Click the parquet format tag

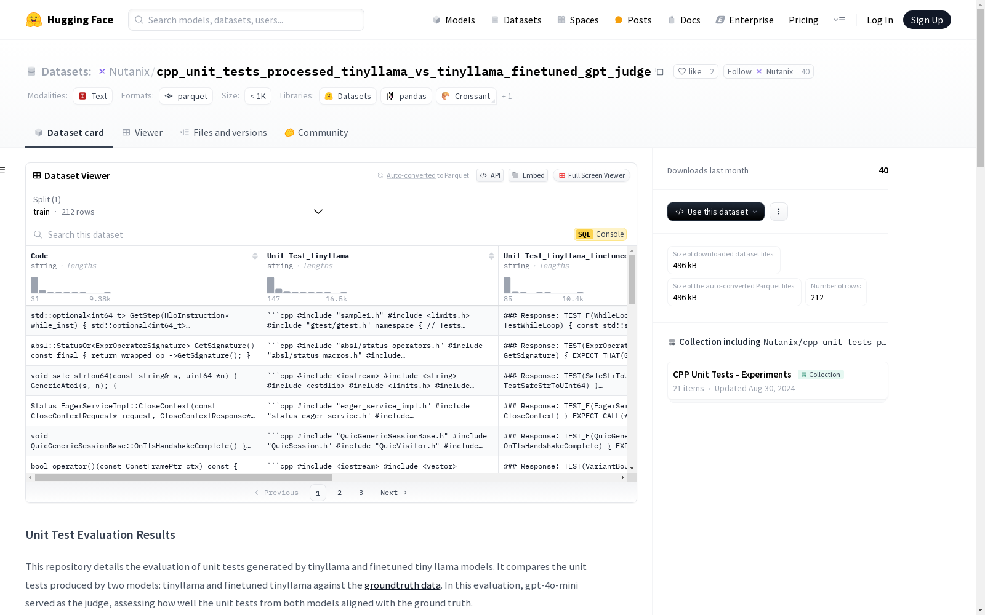186,96
